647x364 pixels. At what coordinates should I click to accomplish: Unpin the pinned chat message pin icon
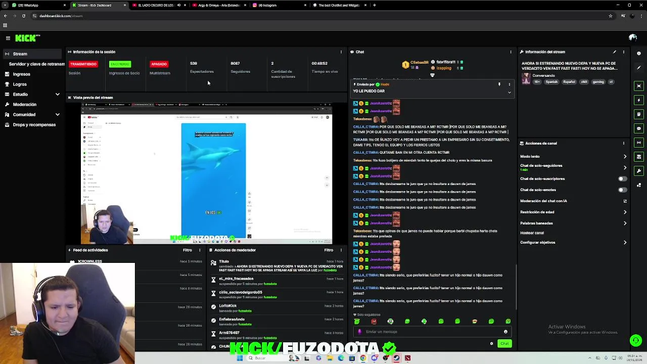tap(499, 84)
